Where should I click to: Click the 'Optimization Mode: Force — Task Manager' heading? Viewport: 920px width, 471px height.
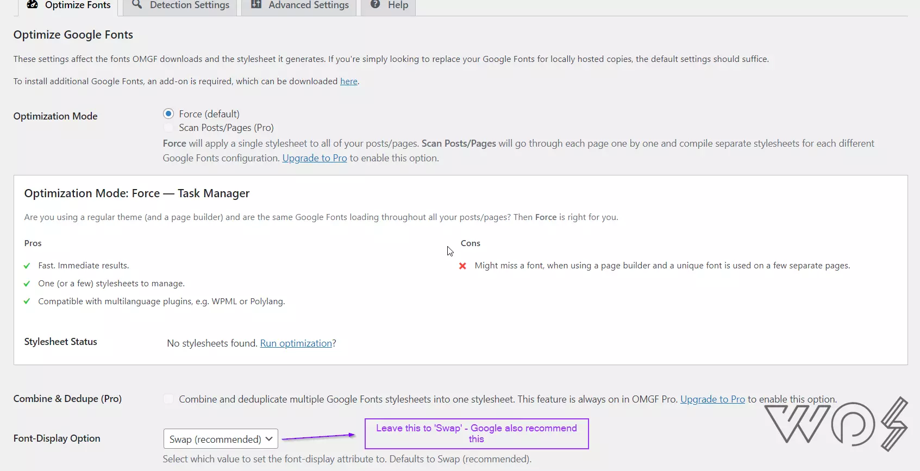click(x=137, y=193)
